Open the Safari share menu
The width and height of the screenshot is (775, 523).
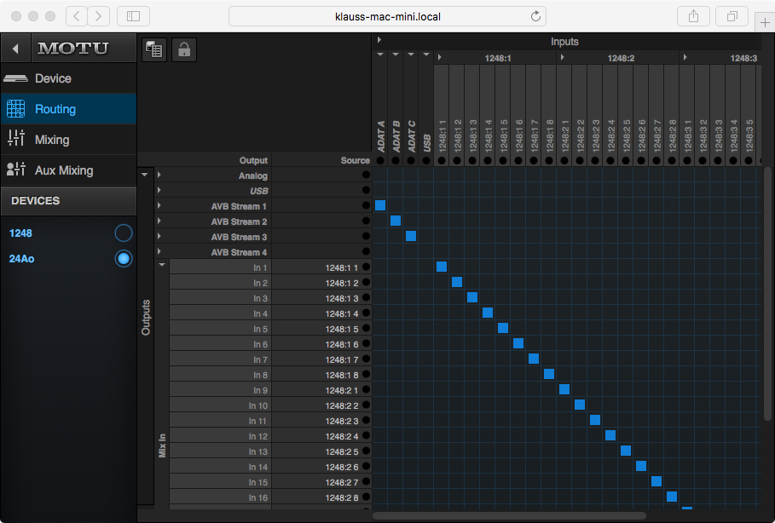click(693, 16)
